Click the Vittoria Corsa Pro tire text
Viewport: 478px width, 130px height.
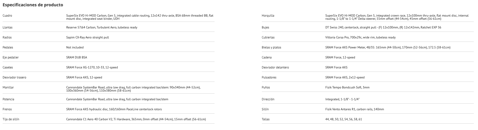pyautogui.click(x=360, y=37)
